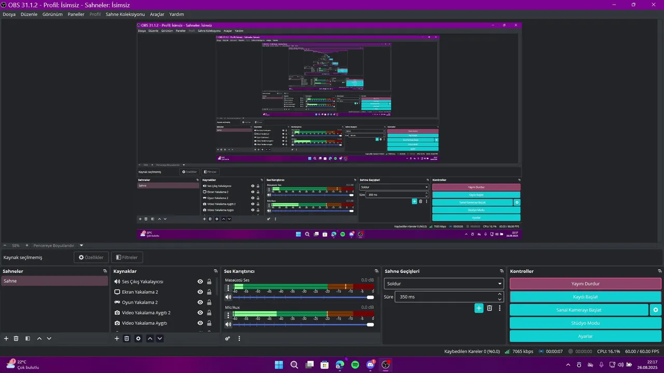Image resolution: width=664 pixels, height=373 pixels.
Task: Add a new scene transition
Action: [479, 308]
